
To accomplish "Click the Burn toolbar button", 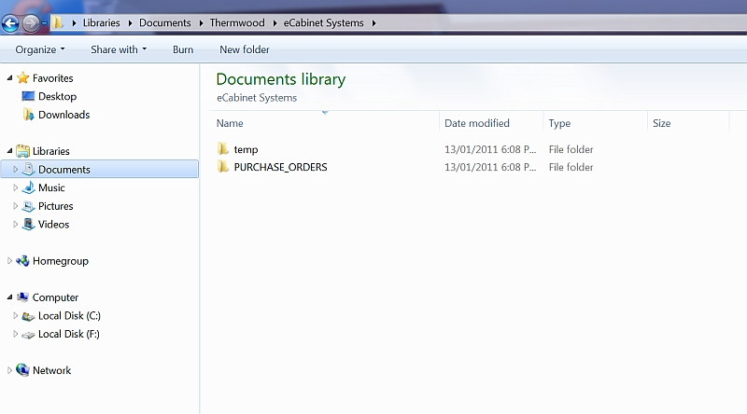I will click(x=183, y=49).
